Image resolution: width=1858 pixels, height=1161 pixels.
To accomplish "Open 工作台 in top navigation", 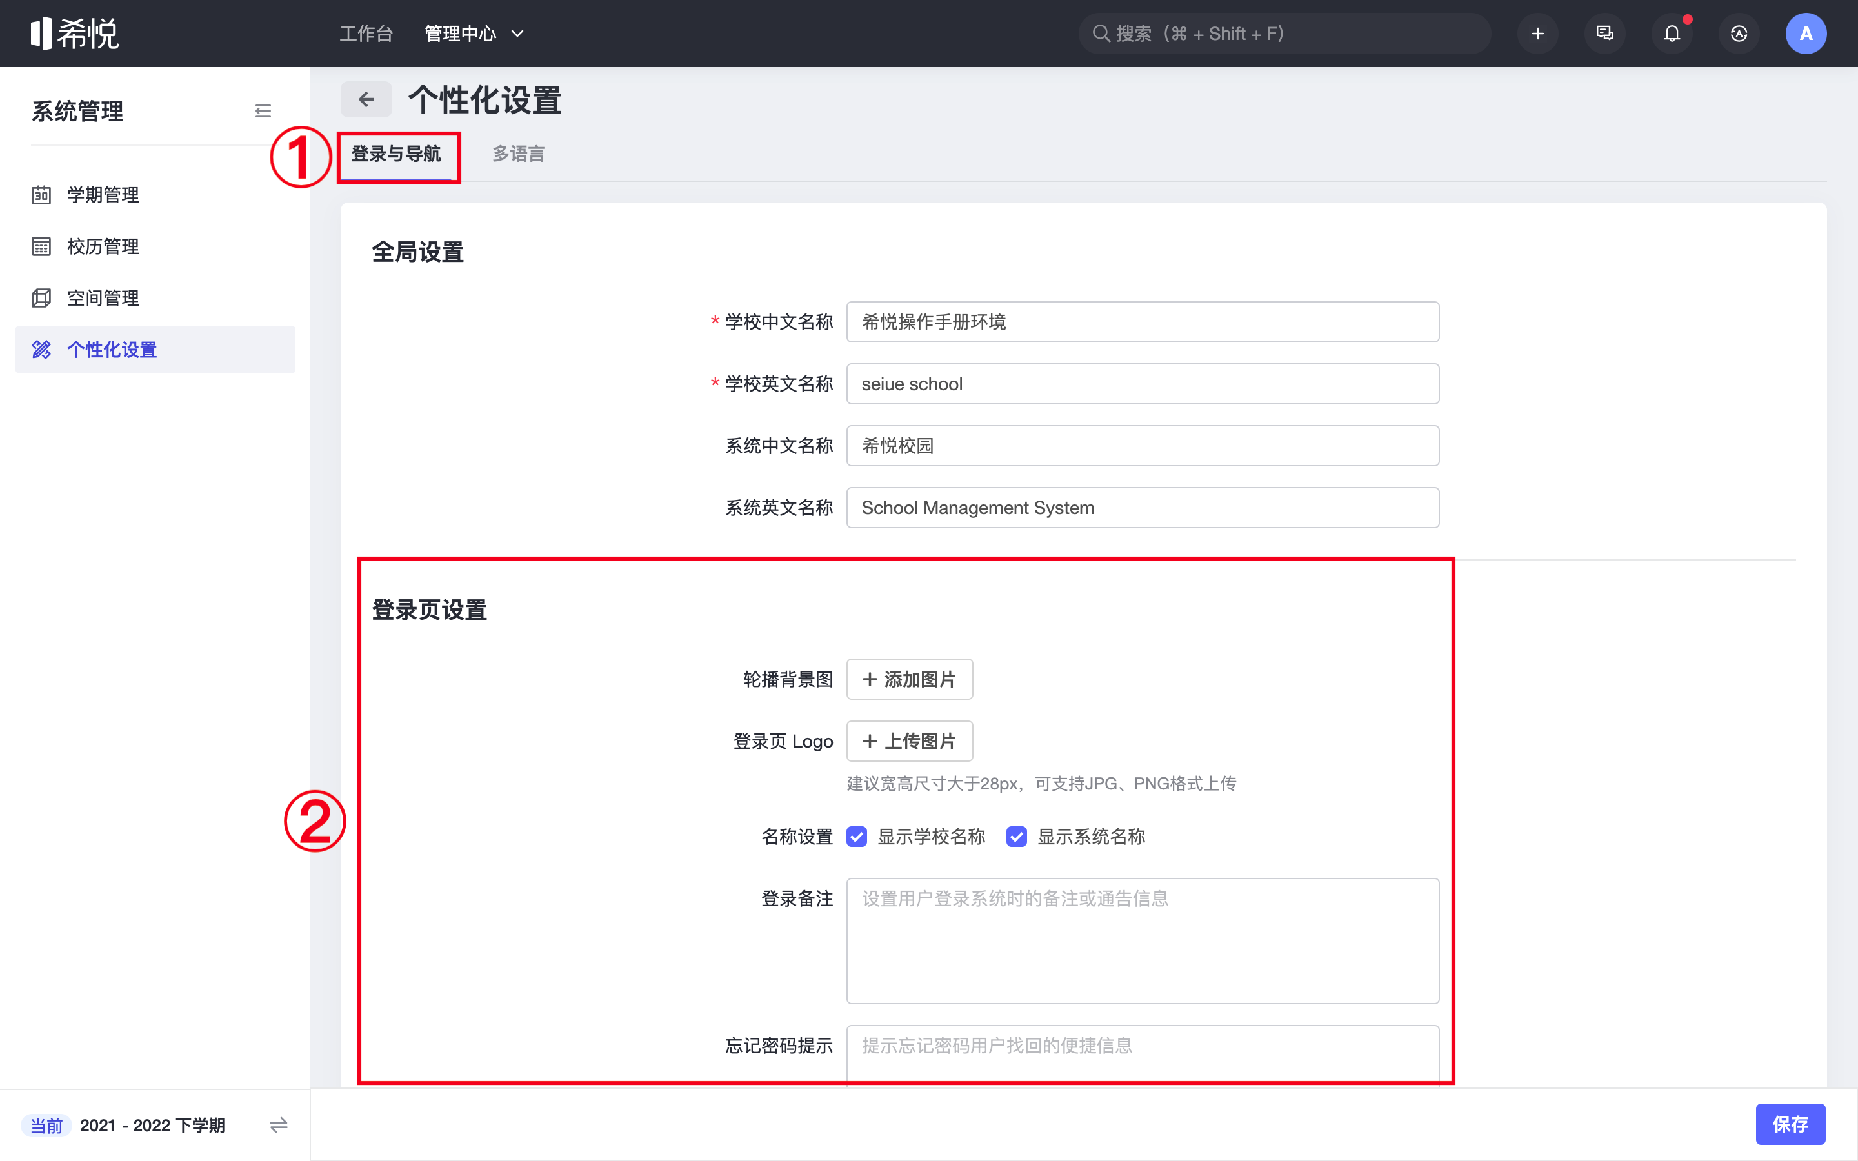I will 366,34.
